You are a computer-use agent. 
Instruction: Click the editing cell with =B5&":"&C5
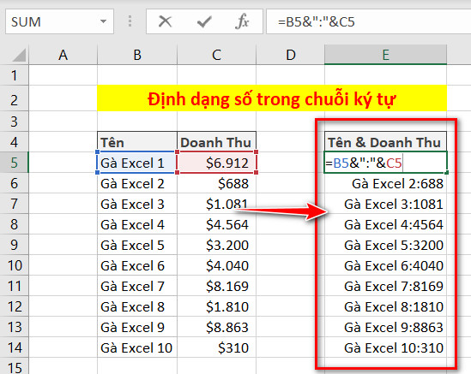[x=386, y=163]
